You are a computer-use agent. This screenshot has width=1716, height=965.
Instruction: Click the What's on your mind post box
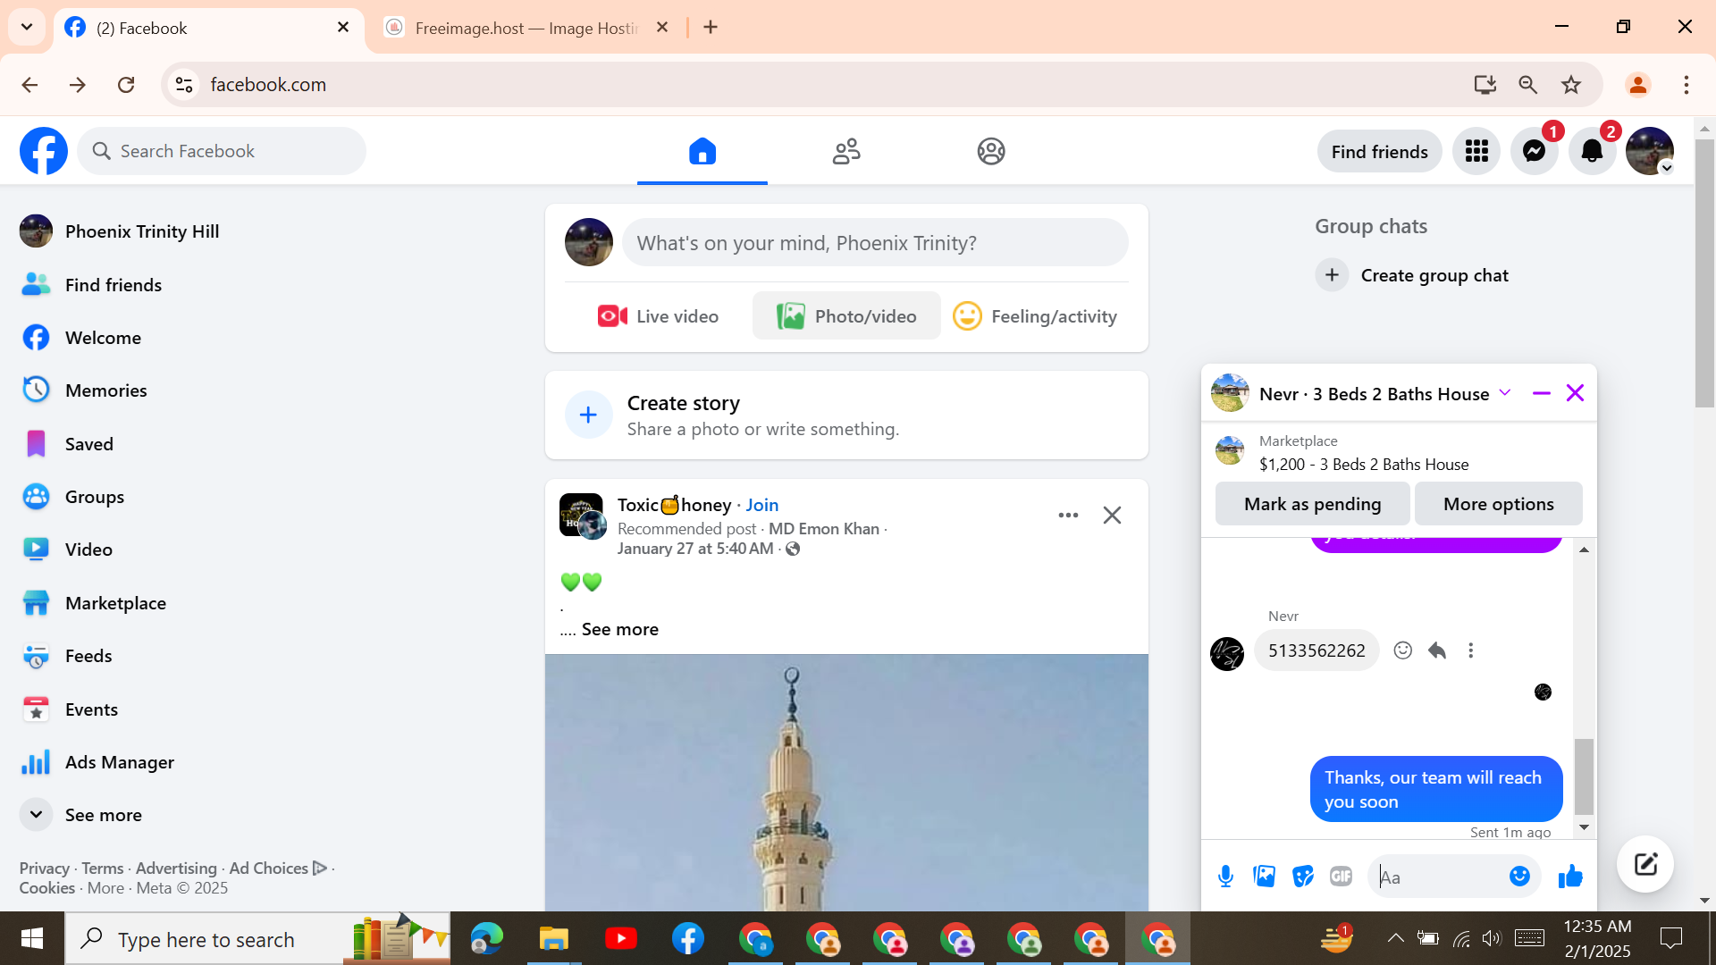coord(875,243)
